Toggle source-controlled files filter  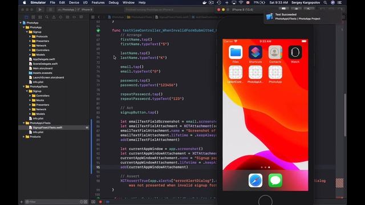[86, 202]
